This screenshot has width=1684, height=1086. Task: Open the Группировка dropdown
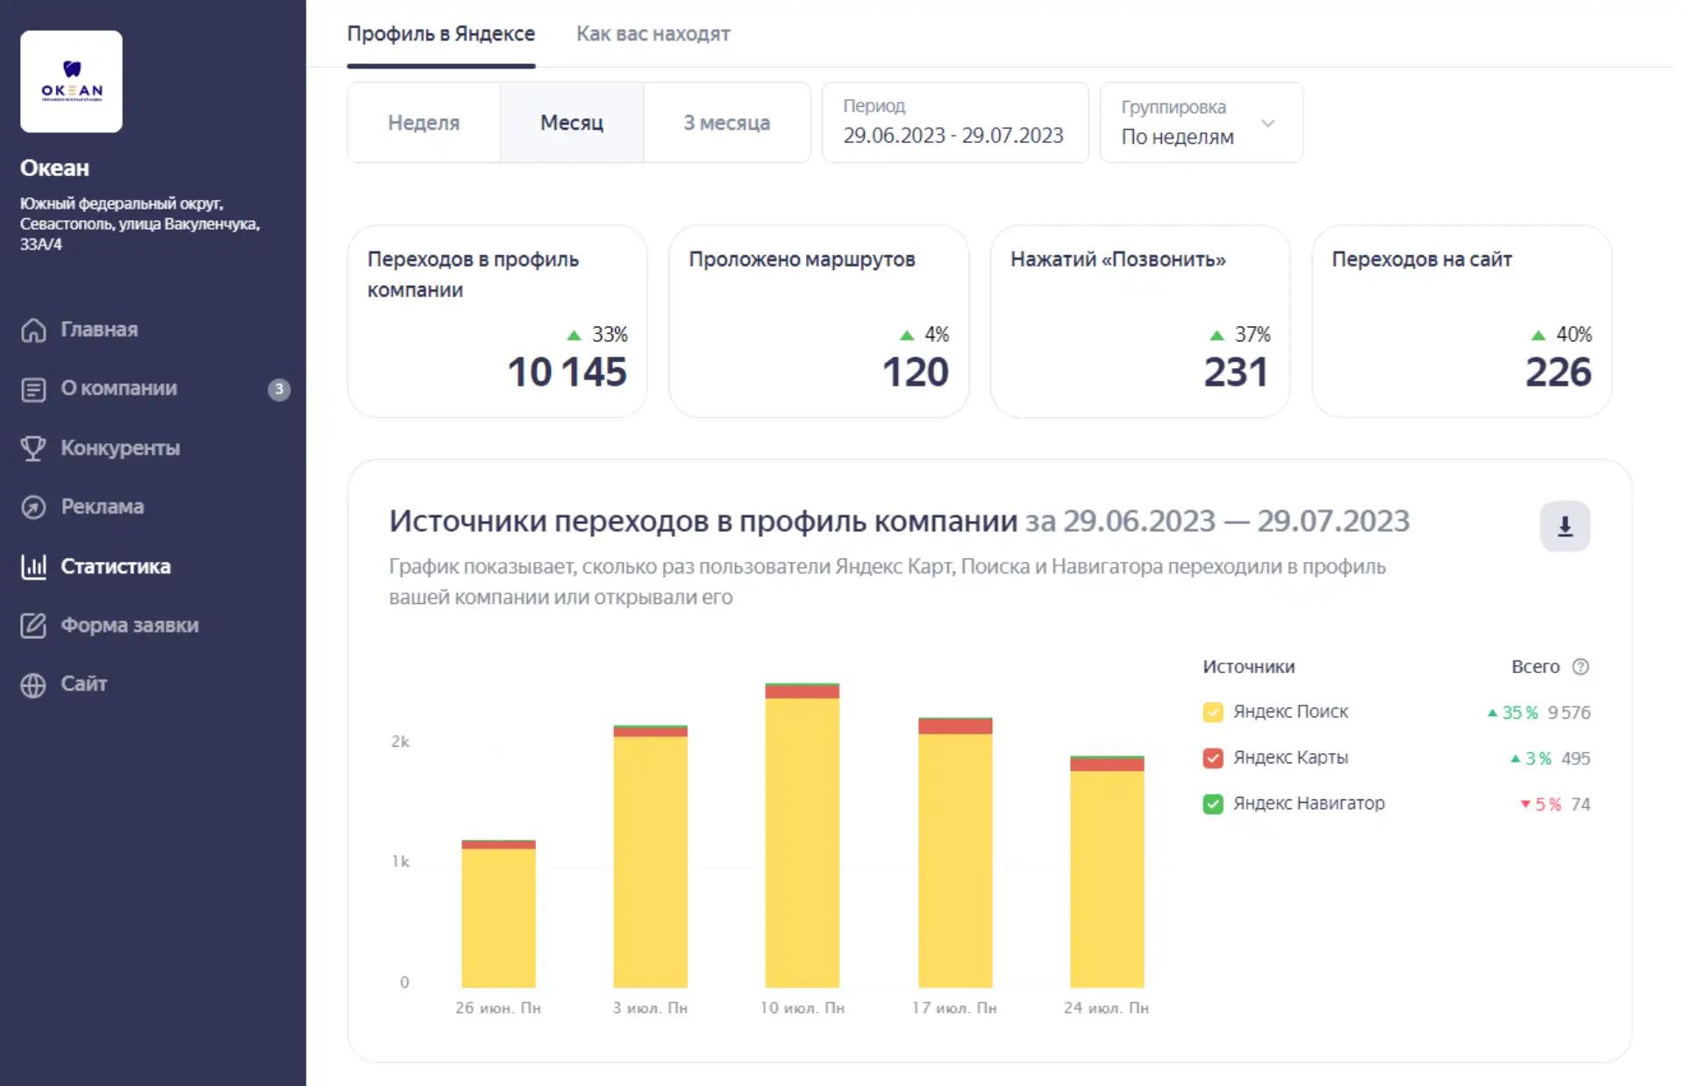click(1201, 123)
